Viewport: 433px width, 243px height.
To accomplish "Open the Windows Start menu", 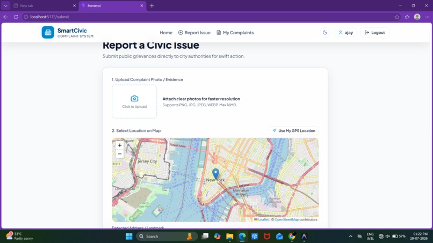I will pos(129,237).
